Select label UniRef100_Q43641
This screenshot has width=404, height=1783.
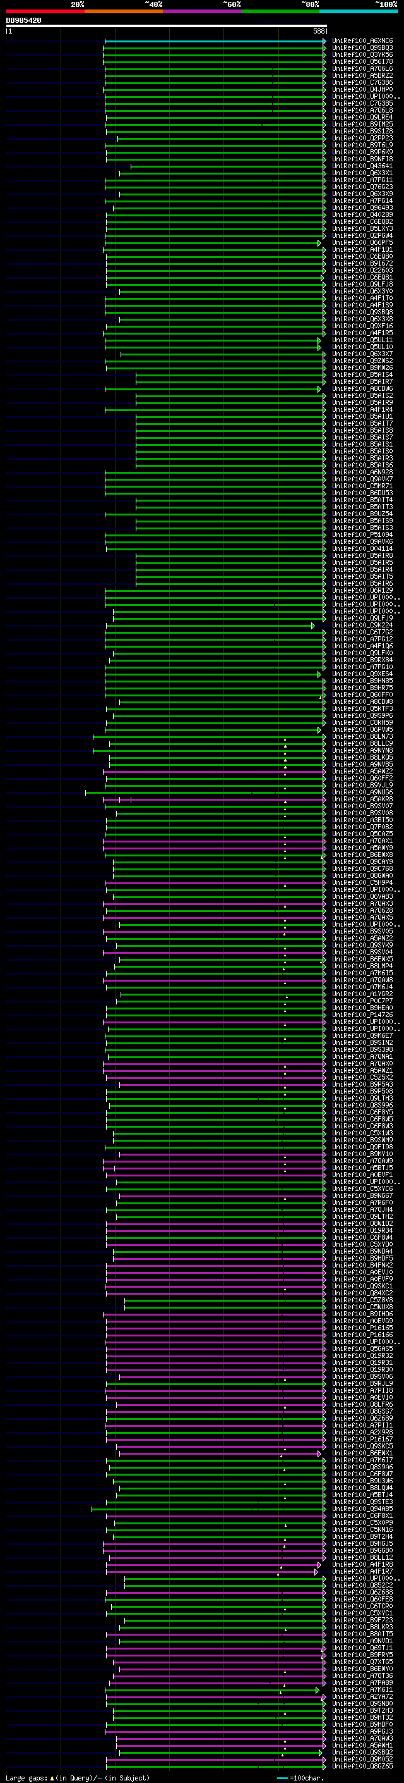pyautogui.click(x=362, y=166)
